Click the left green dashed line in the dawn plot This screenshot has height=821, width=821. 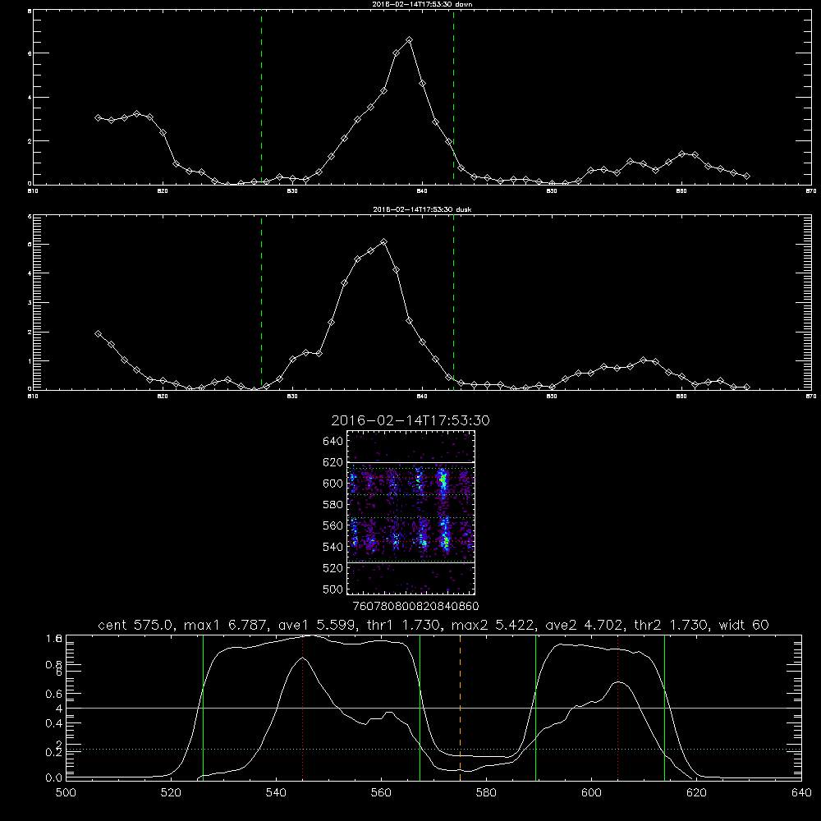(261, 98)
